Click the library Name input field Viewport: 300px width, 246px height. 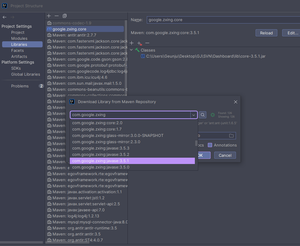pos(223,20)
